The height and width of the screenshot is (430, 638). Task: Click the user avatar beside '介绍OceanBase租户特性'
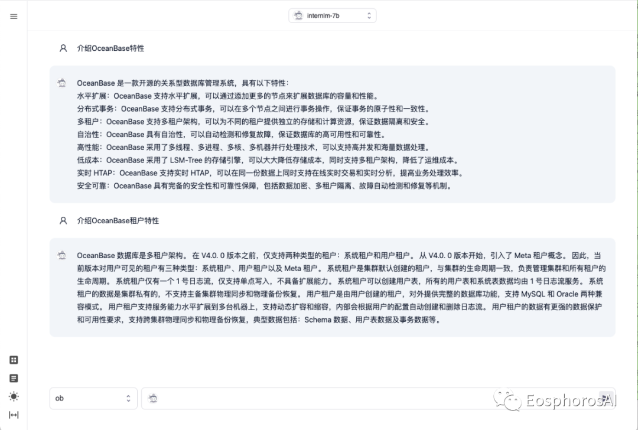[x=63, y=221]
